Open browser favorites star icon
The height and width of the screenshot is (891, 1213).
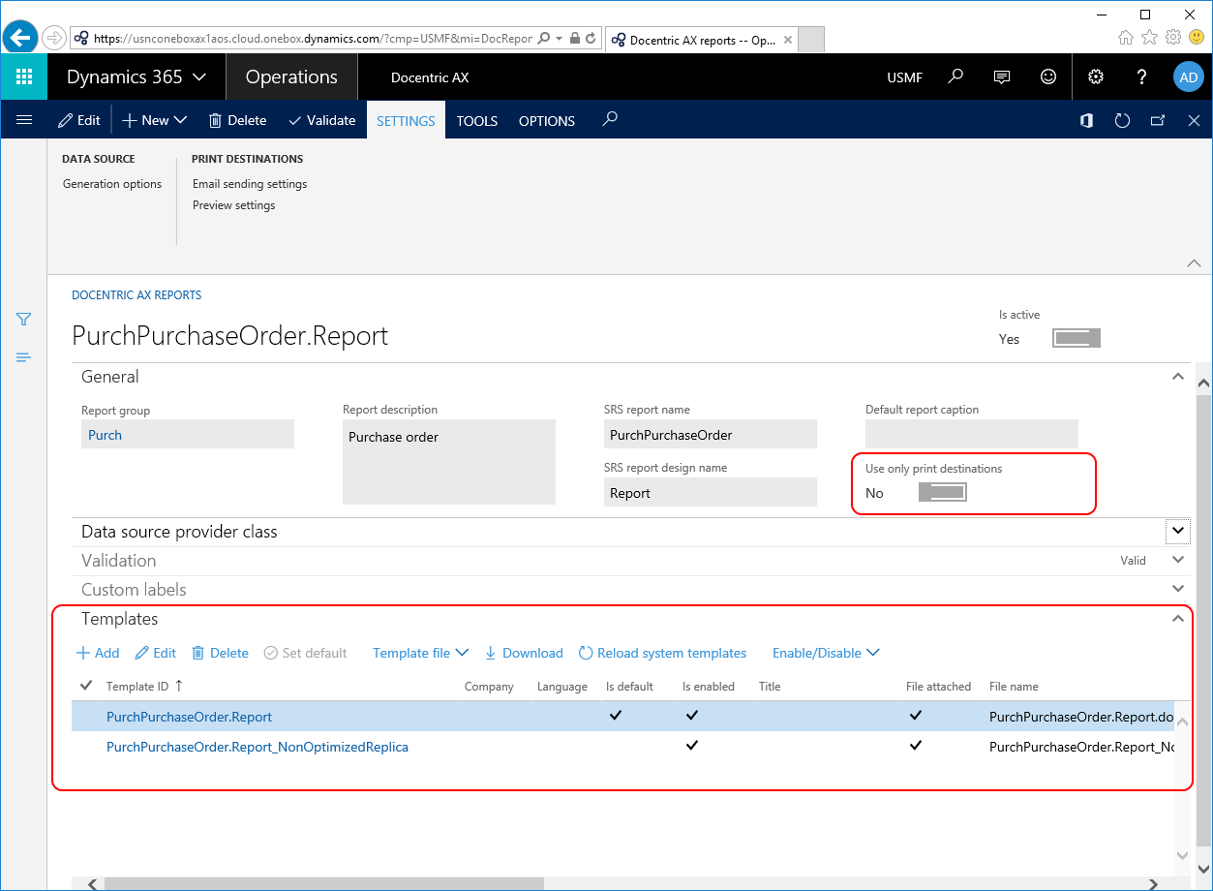click(x=1149, y=37)
